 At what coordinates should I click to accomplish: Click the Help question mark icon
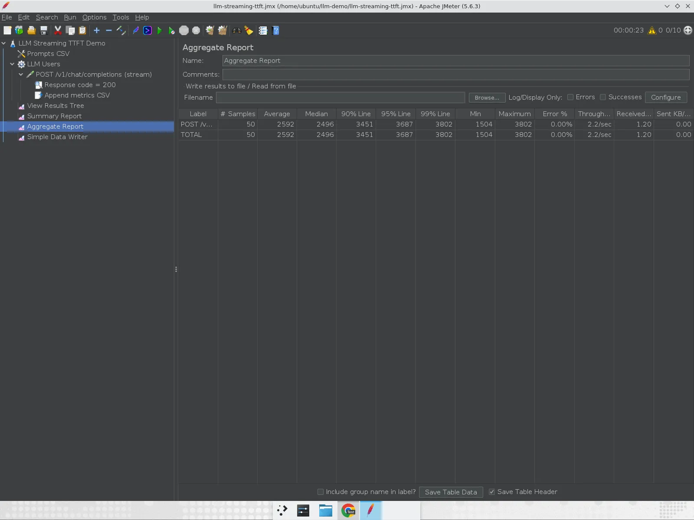click(x=275, y=30)
